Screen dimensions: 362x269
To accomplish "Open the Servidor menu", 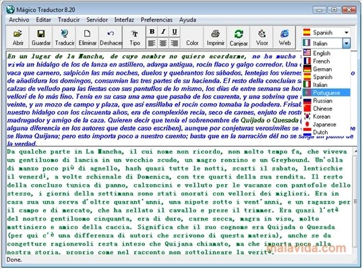I will [x=97, y=20].
